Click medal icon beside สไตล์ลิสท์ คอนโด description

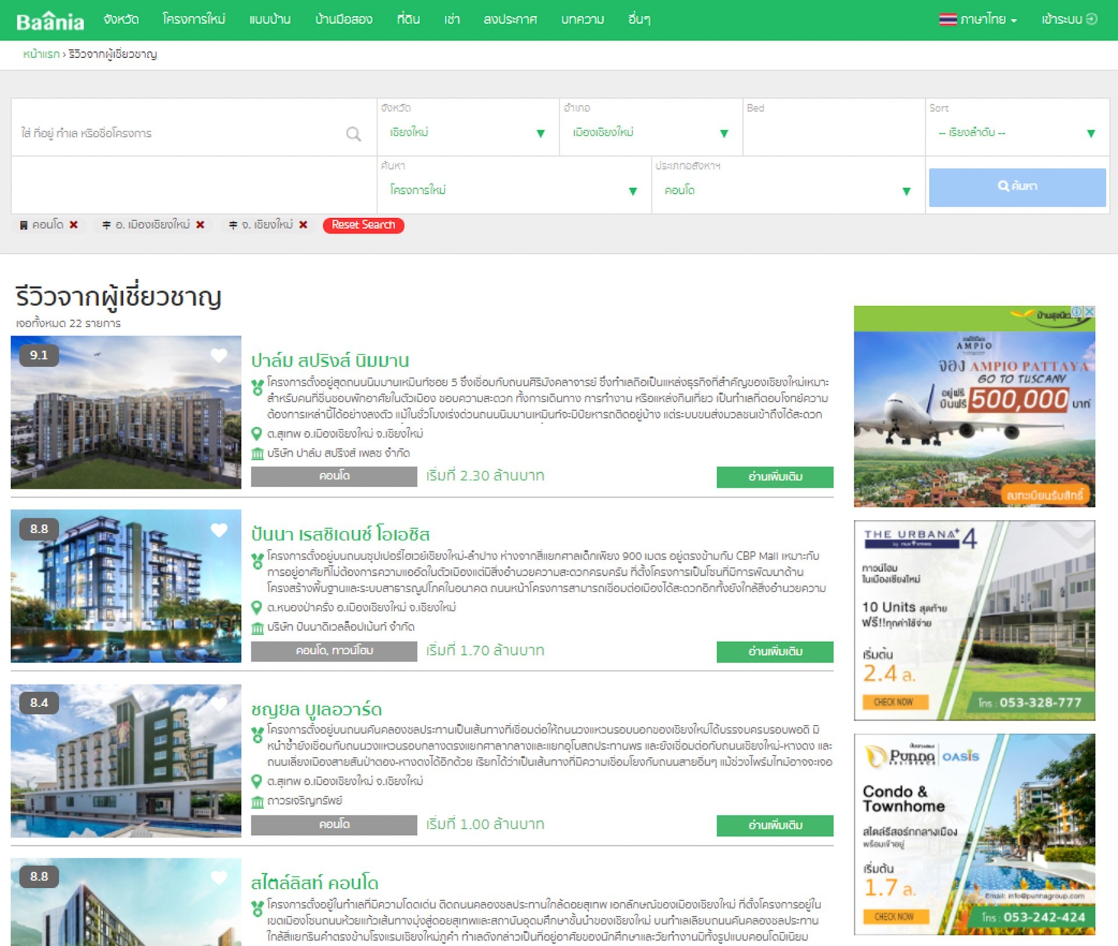tap(257, 909)
